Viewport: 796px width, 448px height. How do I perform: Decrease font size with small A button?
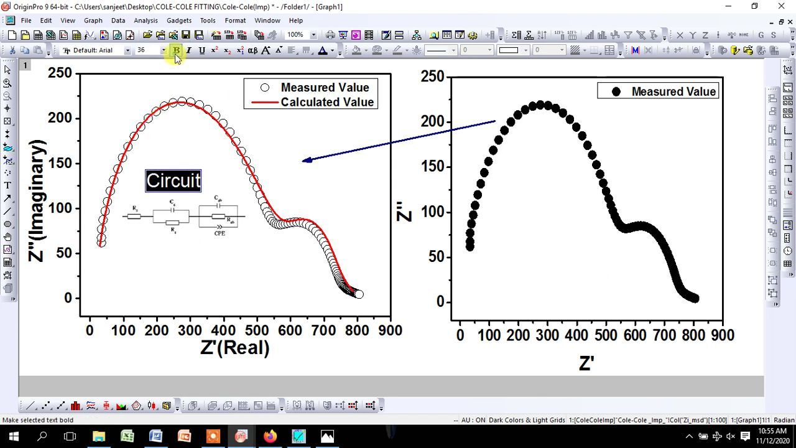278,50
